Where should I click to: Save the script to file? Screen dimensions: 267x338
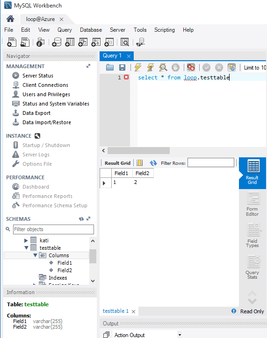tap(122, 68)
